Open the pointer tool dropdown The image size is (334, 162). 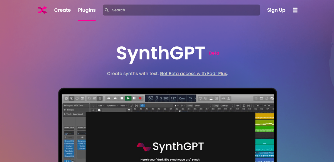click(176, 106)
